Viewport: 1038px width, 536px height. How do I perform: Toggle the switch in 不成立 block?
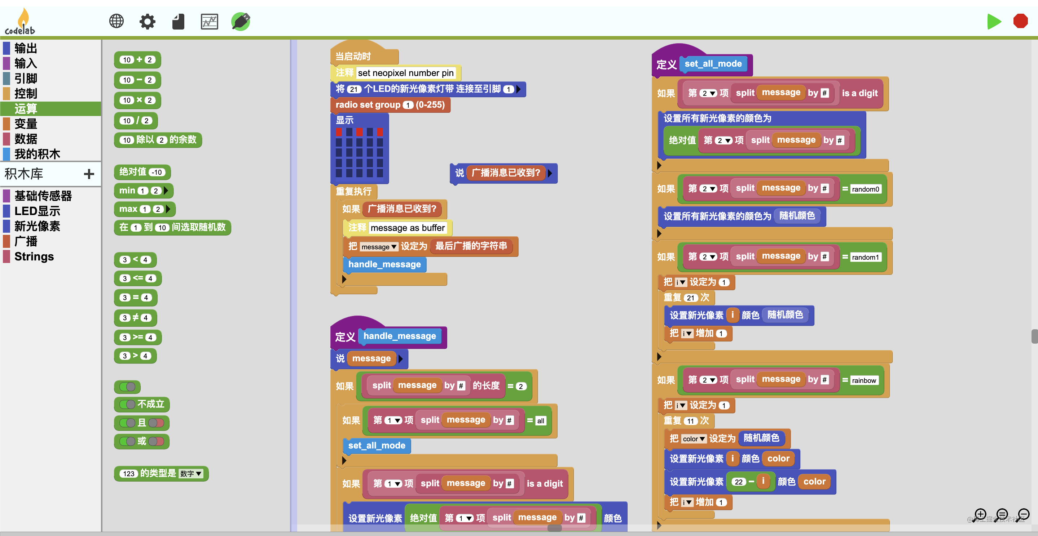[x=128, y=404]
